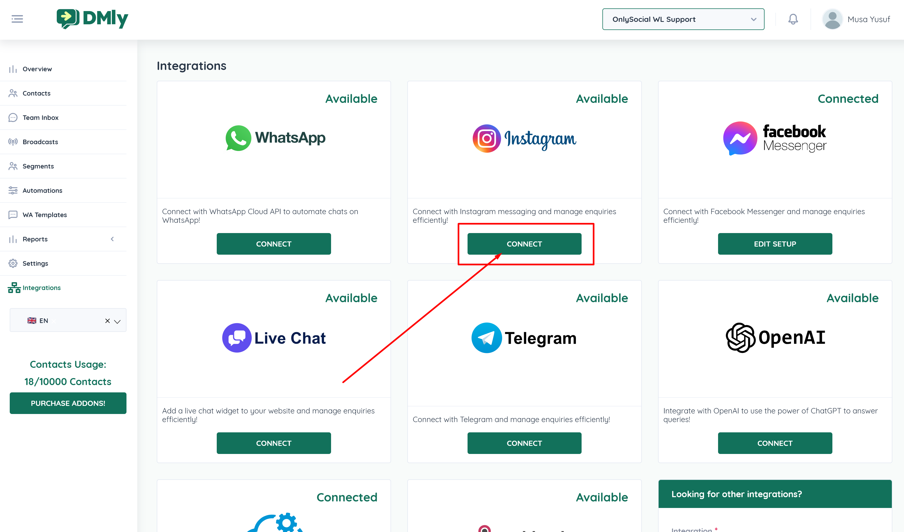The height and width of the screenshot is (532, 904).
Task: Clear the EN language selection
Action: click(x=107, y=321)
